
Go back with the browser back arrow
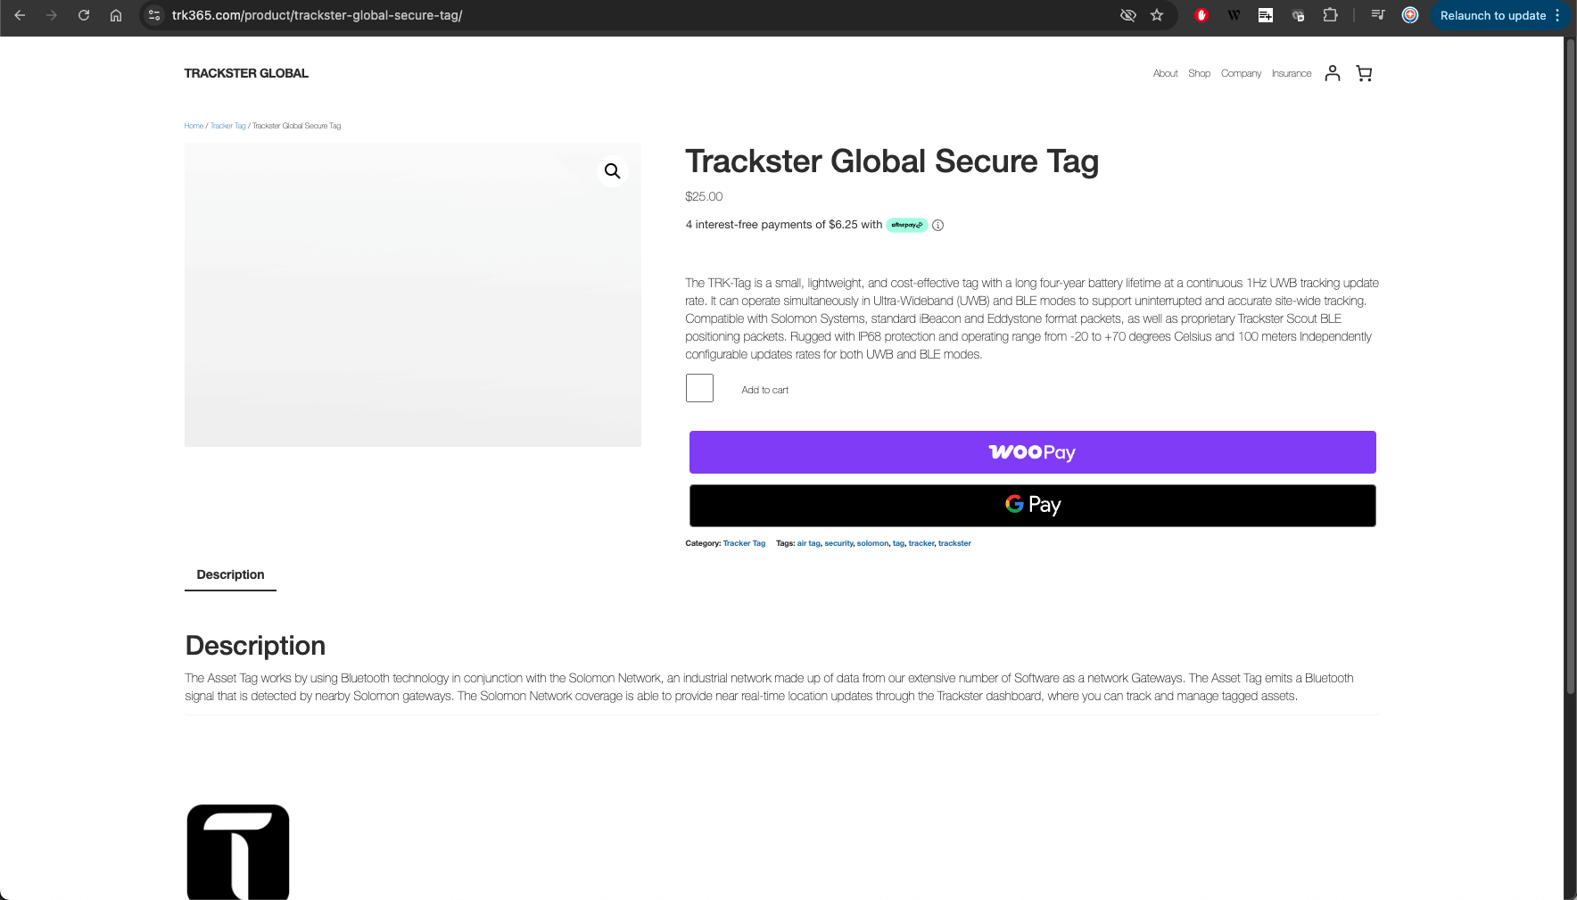tap(20, 15)
